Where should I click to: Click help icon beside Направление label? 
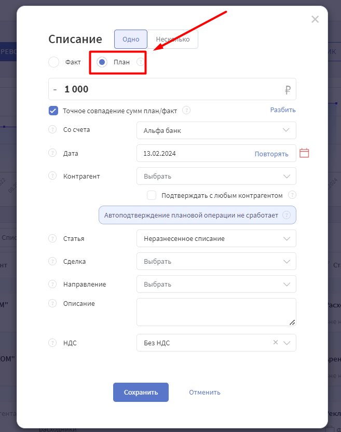(52, 284)
